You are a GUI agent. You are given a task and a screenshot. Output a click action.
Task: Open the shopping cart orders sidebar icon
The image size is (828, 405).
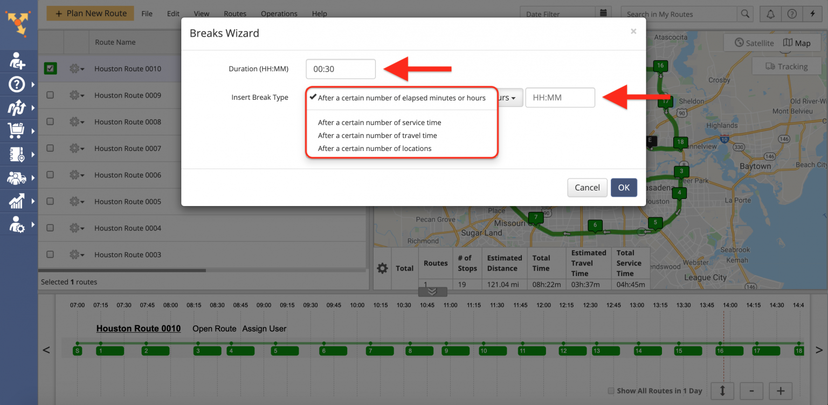pos(17,130)
